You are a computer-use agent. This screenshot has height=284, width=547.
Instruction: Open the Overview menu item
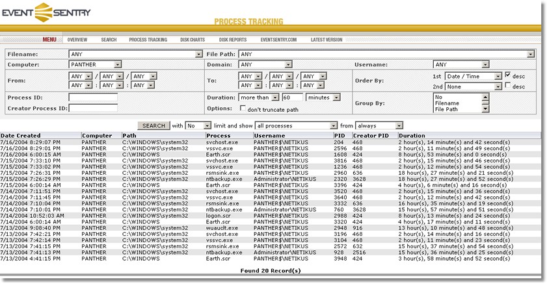click(x=77, y=40)
